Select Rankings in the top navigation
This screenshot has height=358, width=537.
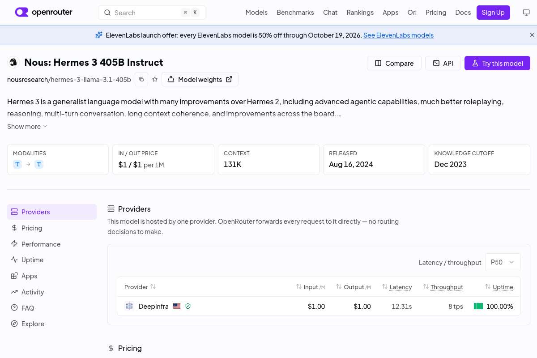click(360, 13)
